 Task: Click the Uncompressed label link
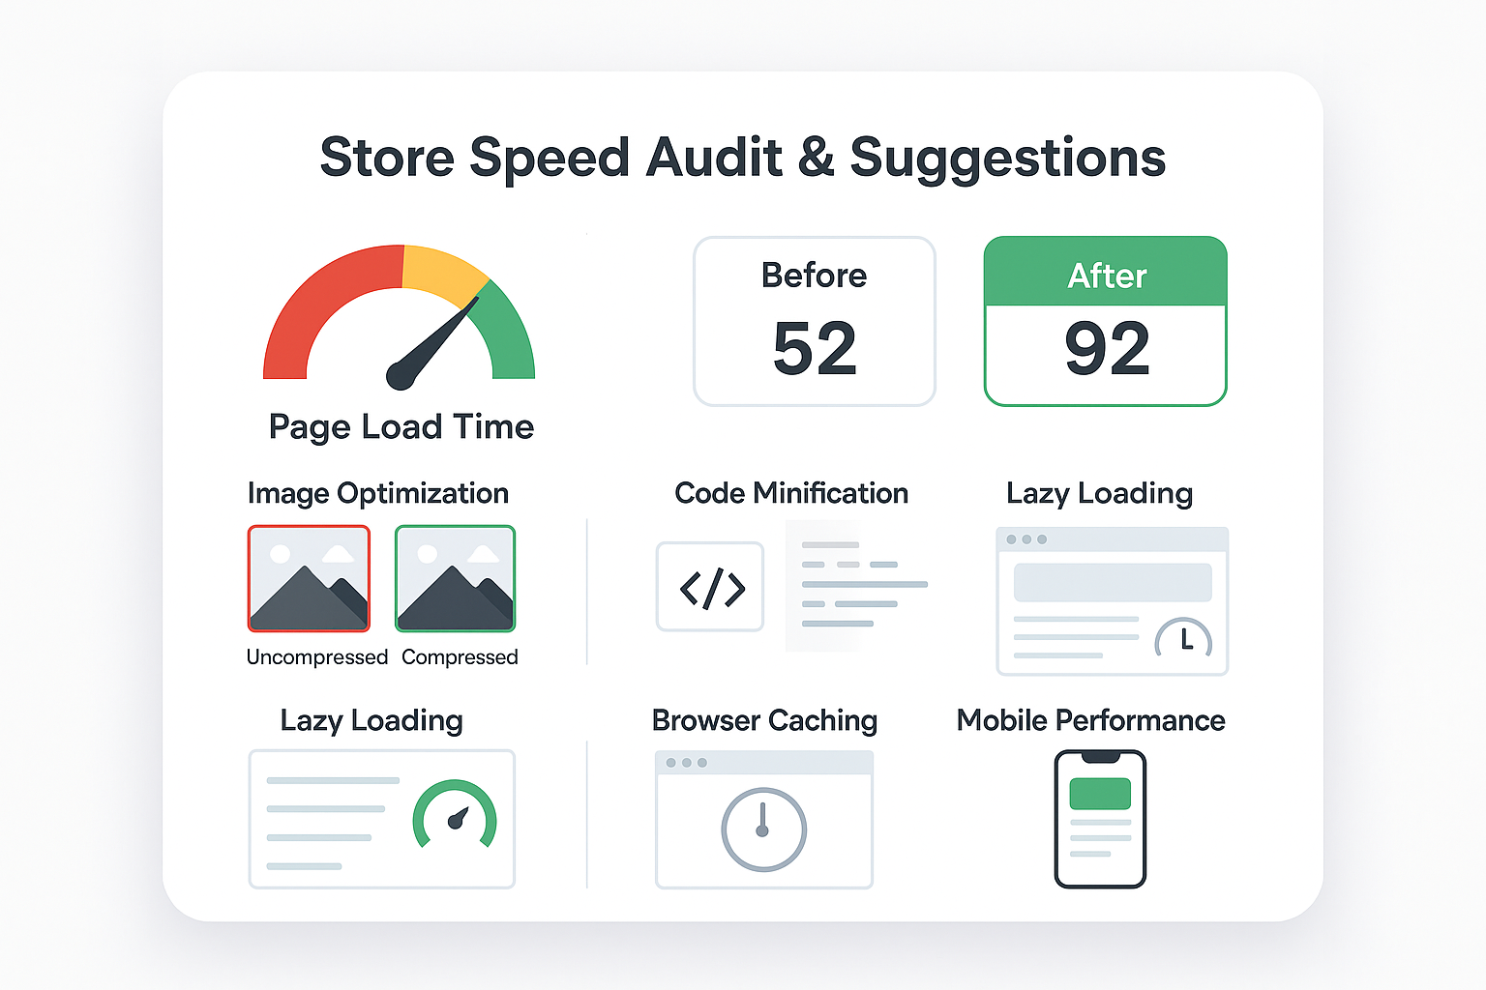click(x=316, y=657)
